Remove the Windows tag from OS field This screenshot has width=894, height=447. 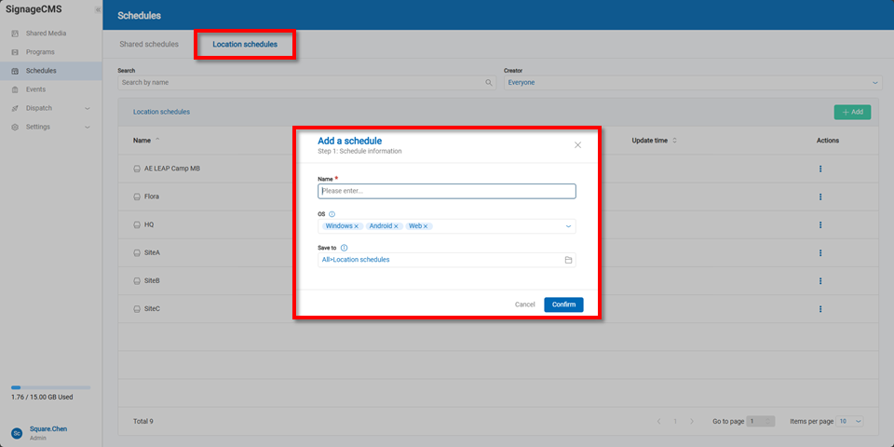pos(357,226)
